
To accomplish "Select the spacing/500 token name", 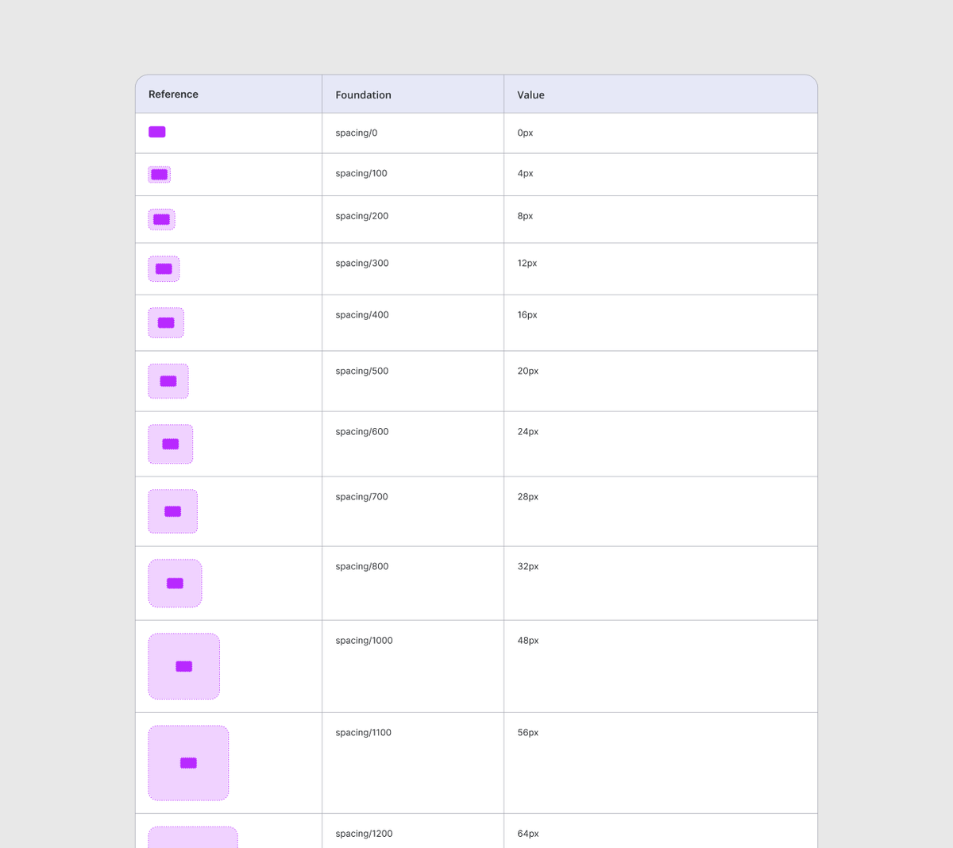I will pos(362,372).
